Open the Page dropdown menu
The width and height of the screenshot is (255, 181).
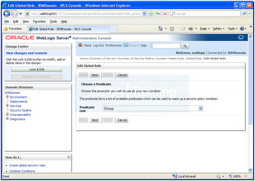205,29
